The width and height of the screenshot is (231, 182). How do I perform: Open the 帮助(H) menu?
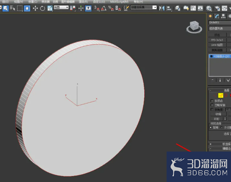pos(138,2)
